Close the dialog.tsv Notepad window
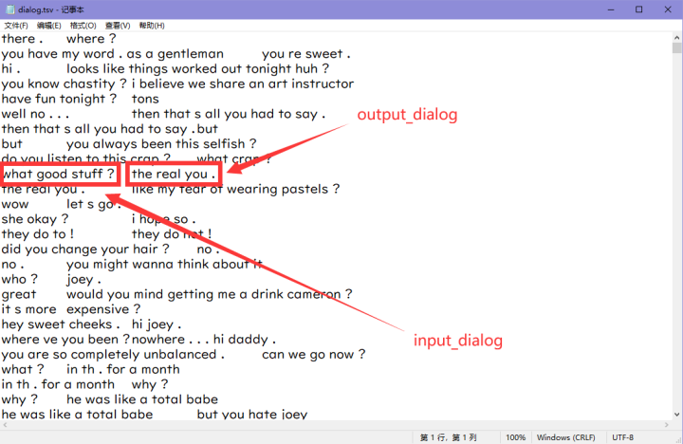The image size is (683, 444). pos(668,9)
